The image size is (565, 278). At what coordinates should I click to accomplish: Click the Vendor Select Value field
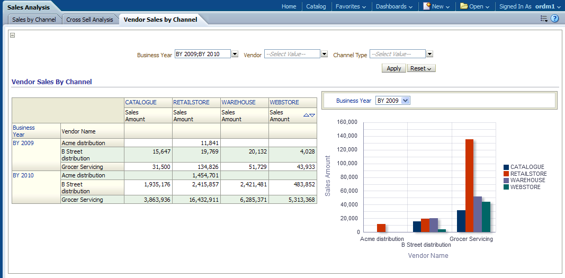(x=292, y=54)
